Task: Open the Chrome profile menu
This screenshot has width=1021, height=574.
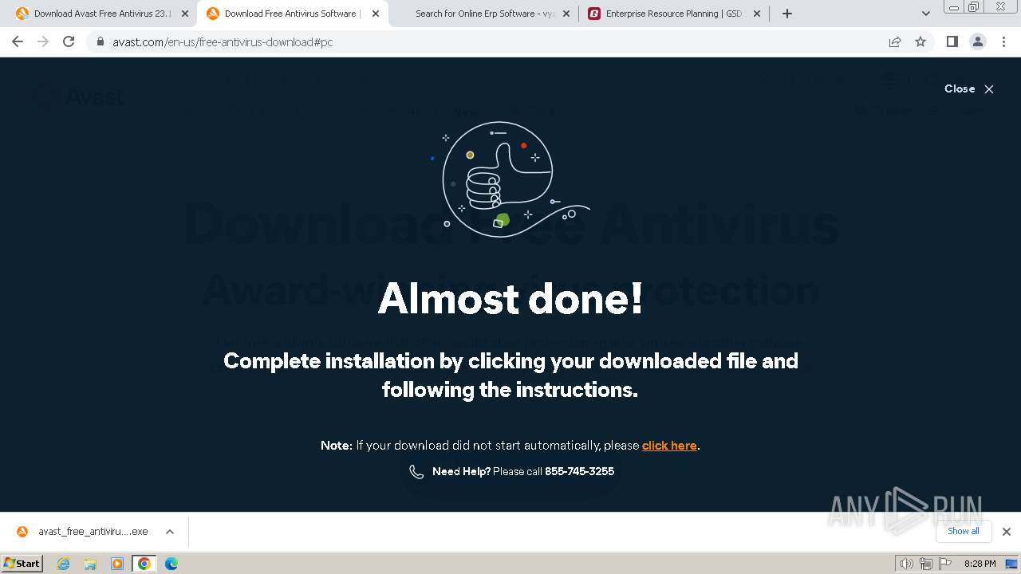Action: click(x=977, y=41)
